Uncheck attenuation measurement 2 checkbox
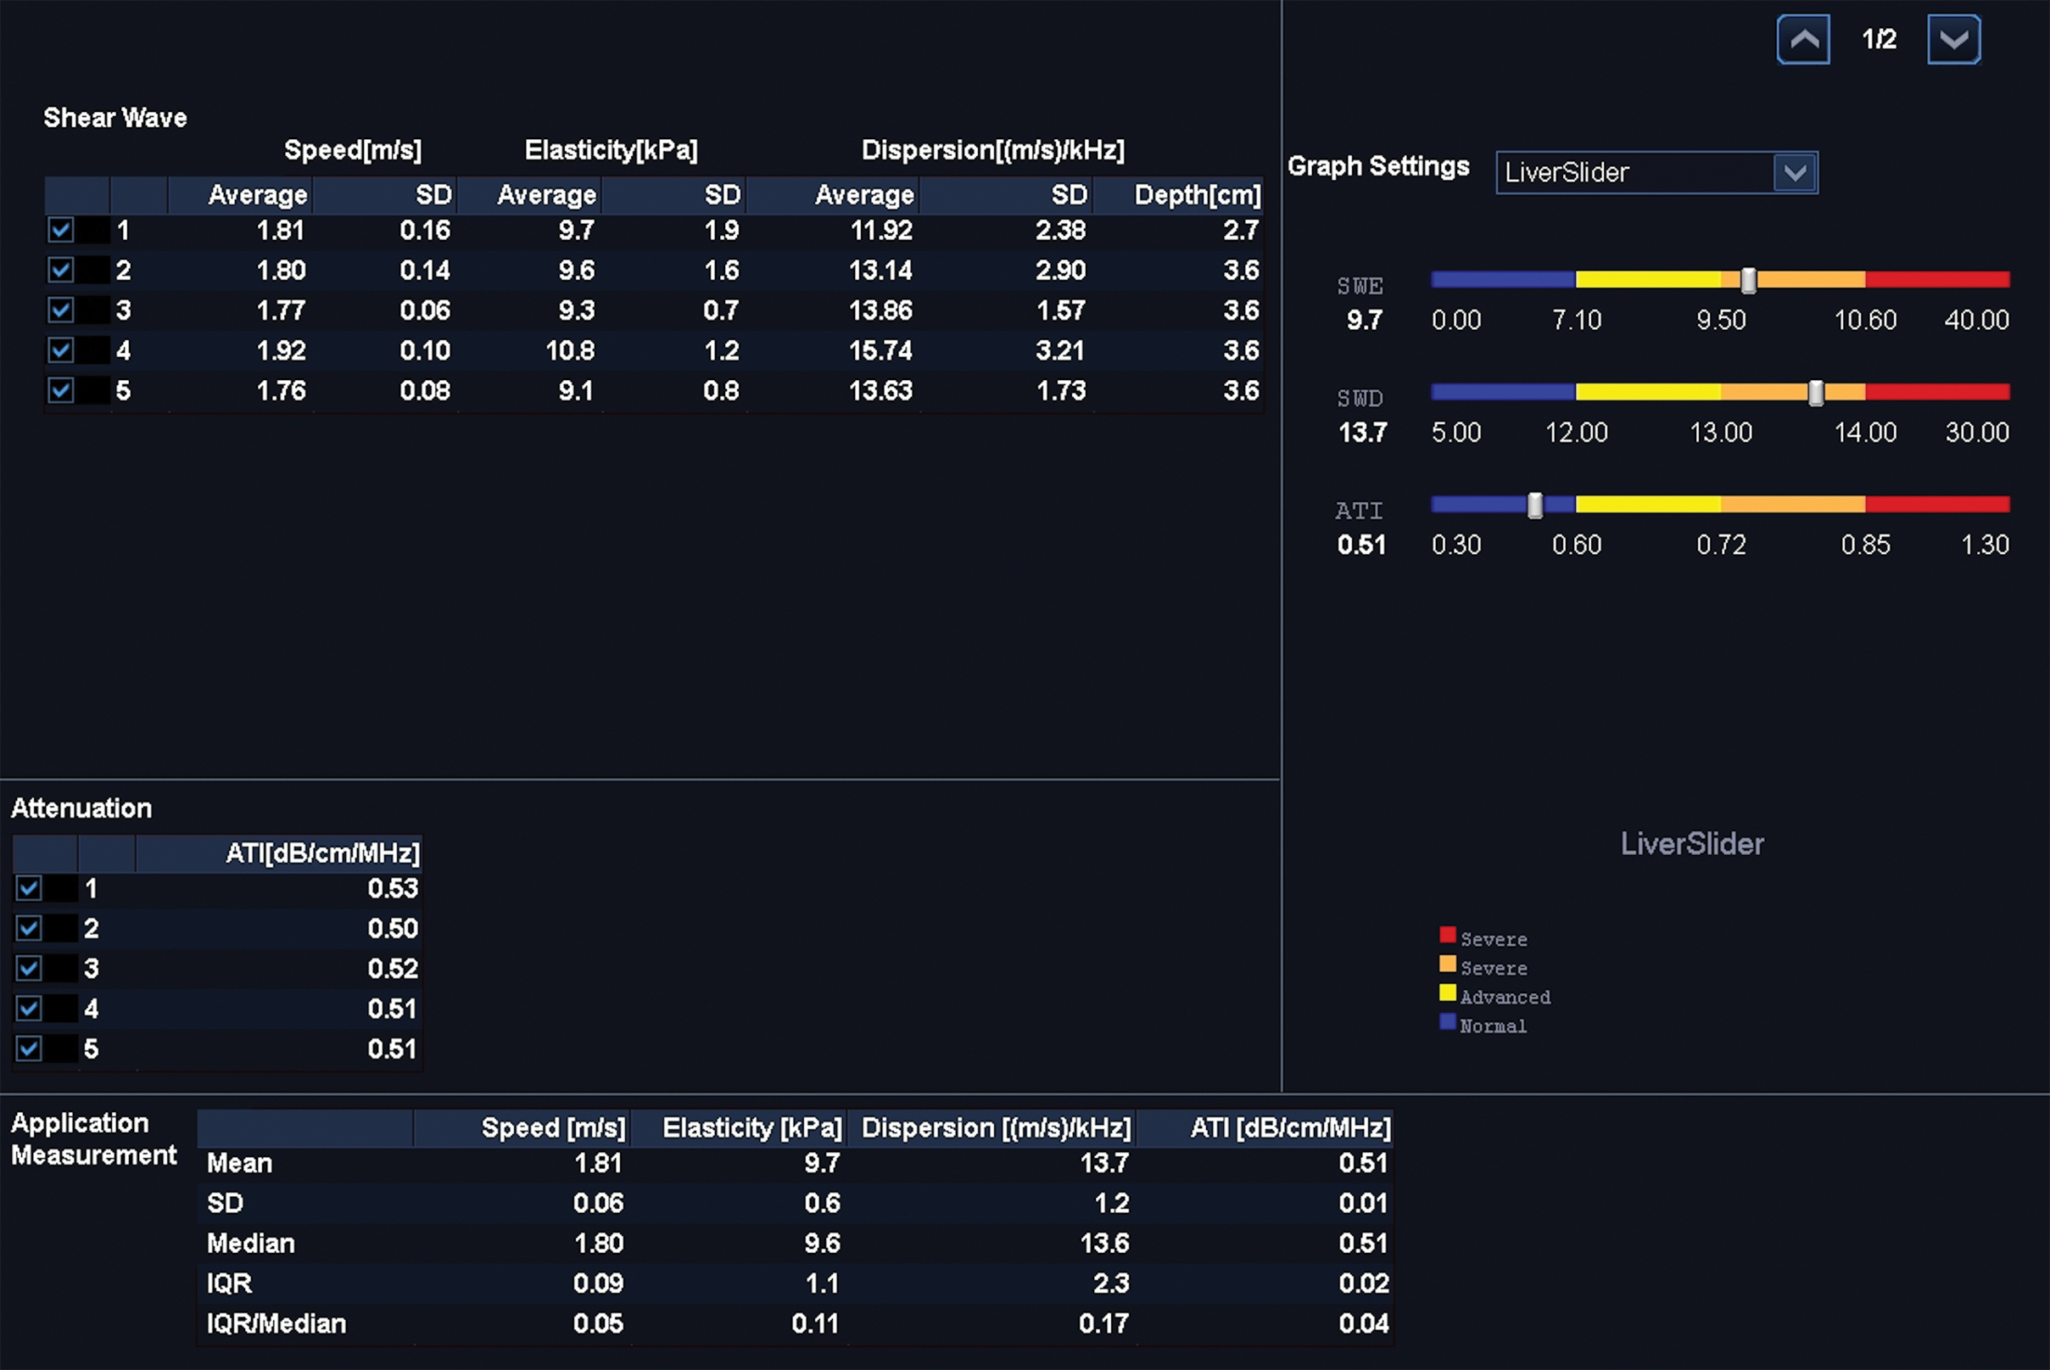 point(29,928)
